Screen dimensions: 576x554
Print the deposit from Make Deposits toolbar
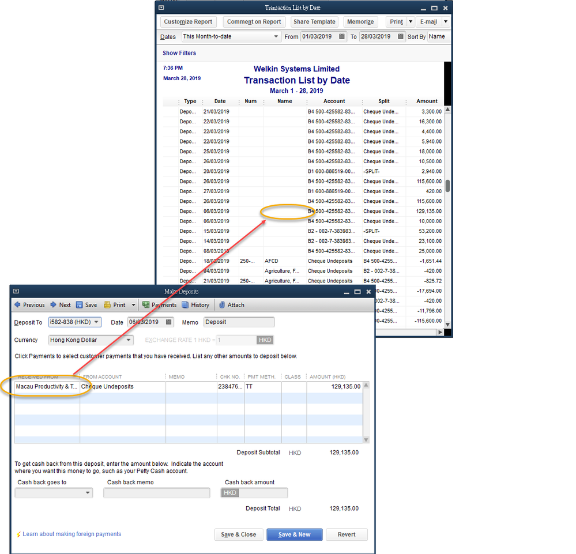pyautogui.click(x=115, y=305)
